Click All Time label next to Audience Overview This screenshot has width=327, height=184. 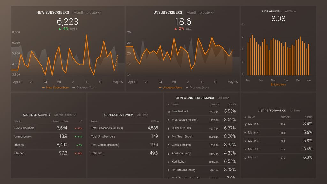(142, 115)
